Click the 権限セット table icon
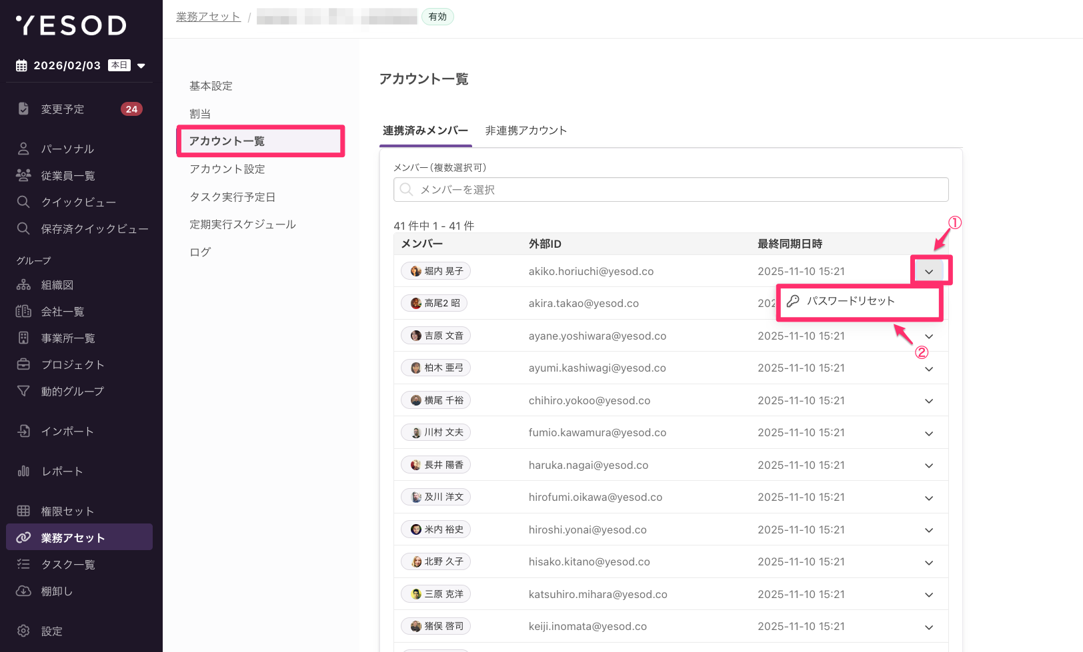 (x=23, y=511)
